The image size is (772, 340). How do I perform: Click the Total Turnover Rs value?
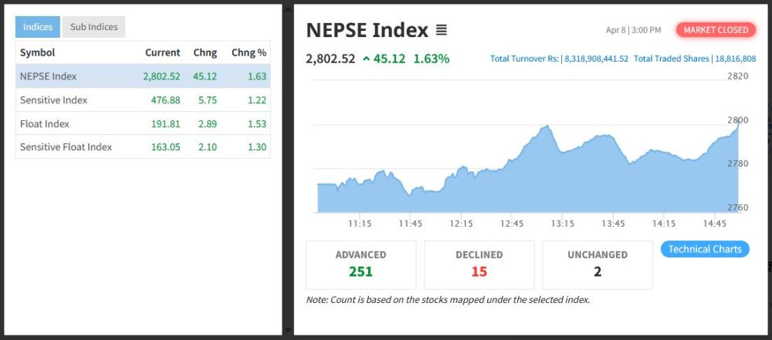(595, 59)
